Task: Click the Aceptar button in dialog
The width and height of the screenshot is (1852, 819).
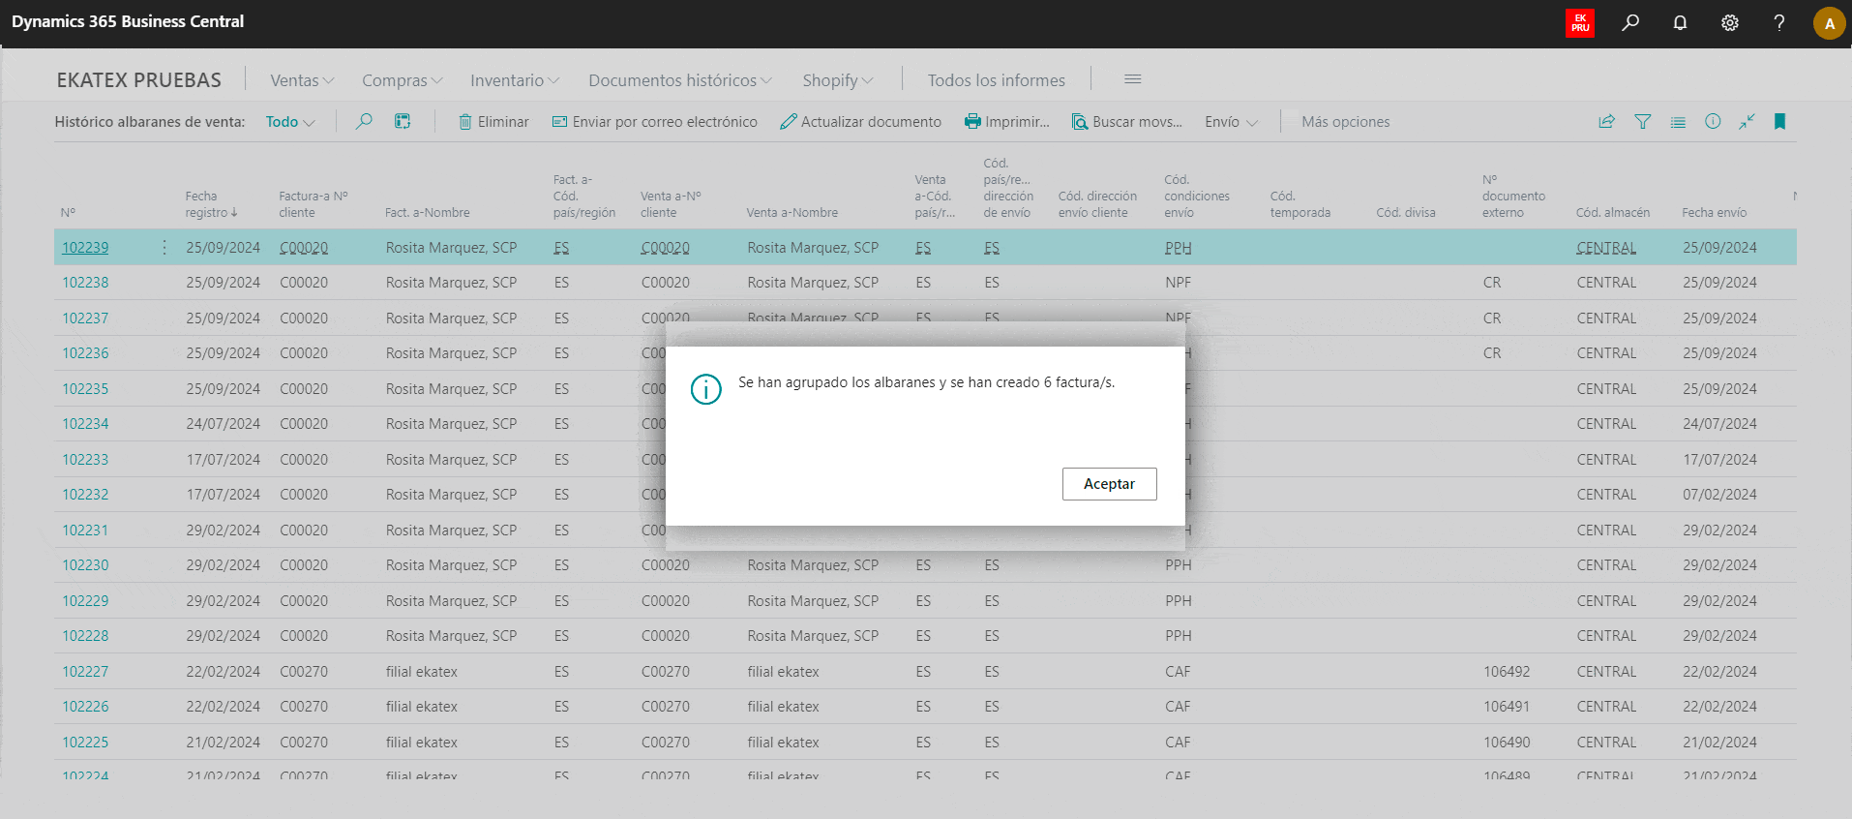Action: coord(1109,484)
